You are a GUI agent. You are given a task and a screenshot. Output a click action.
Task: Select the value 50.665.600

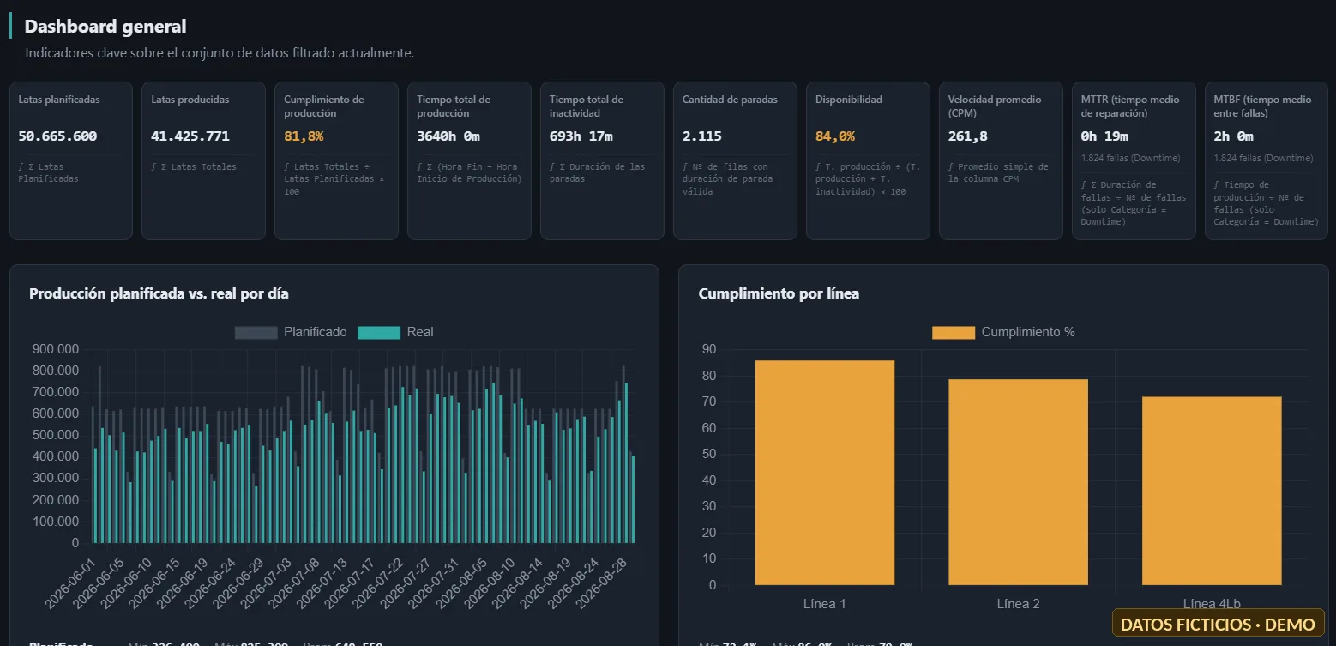click(x=57, y=136)
